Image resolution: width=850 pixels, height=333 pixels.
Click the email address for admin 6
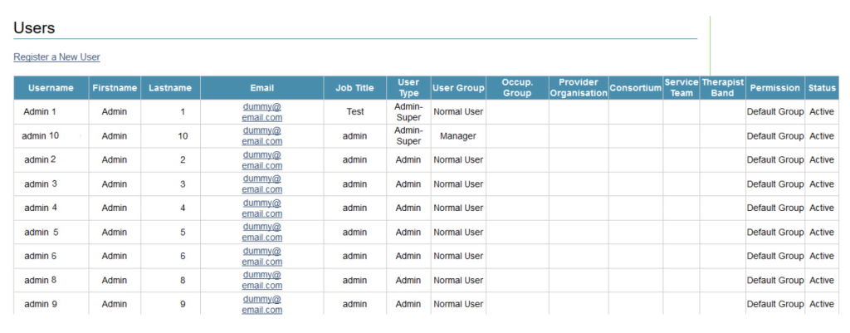[x=261, y=257]
